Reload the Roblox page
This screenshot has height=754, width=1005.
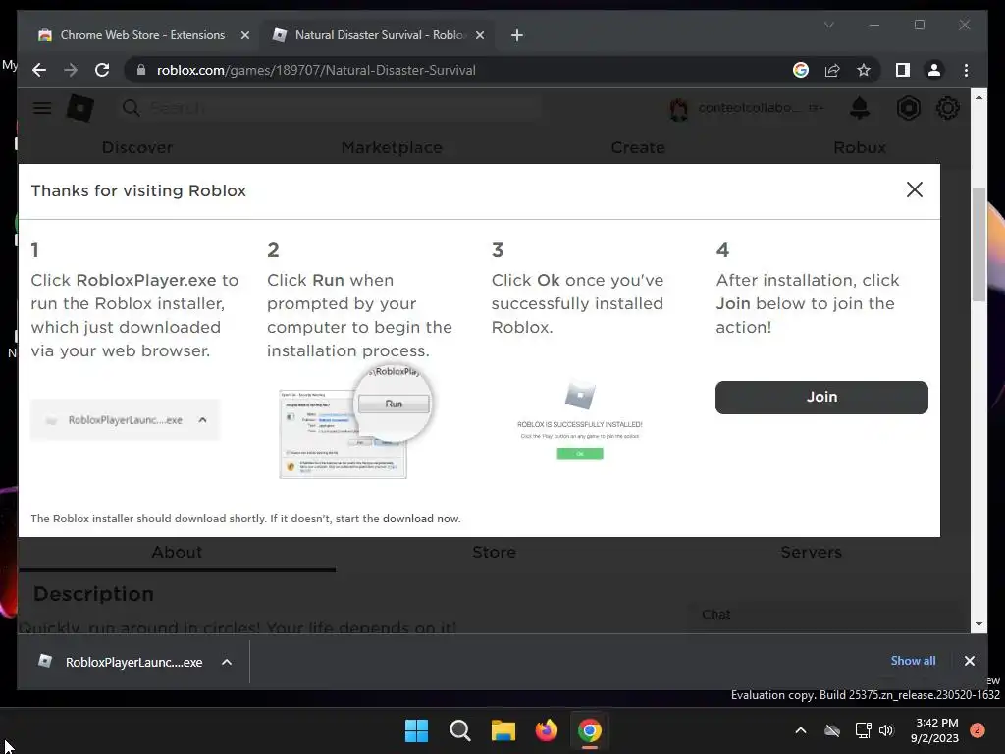(102, 70)
